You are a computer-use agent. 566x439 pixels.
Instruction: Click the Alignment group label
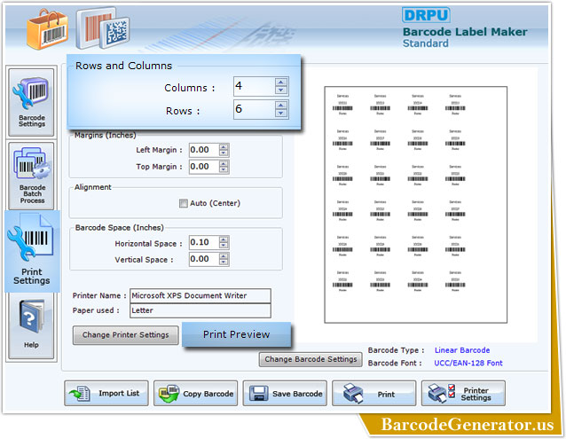[x=93, y=187]
